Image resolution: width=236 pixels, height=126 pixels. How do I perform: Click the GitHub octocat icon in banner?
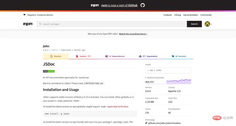143,5
